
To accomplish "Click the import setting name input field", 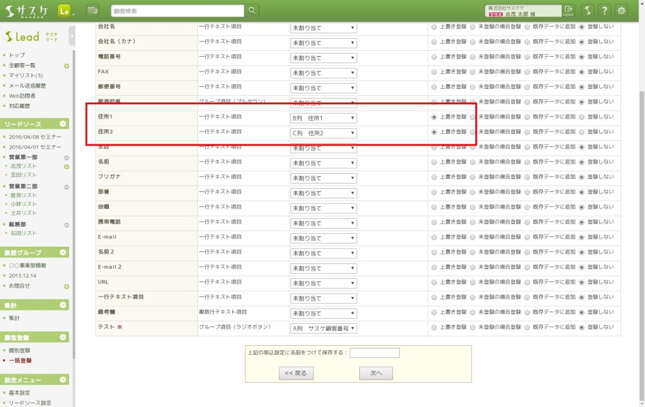I will pos(375,353).
